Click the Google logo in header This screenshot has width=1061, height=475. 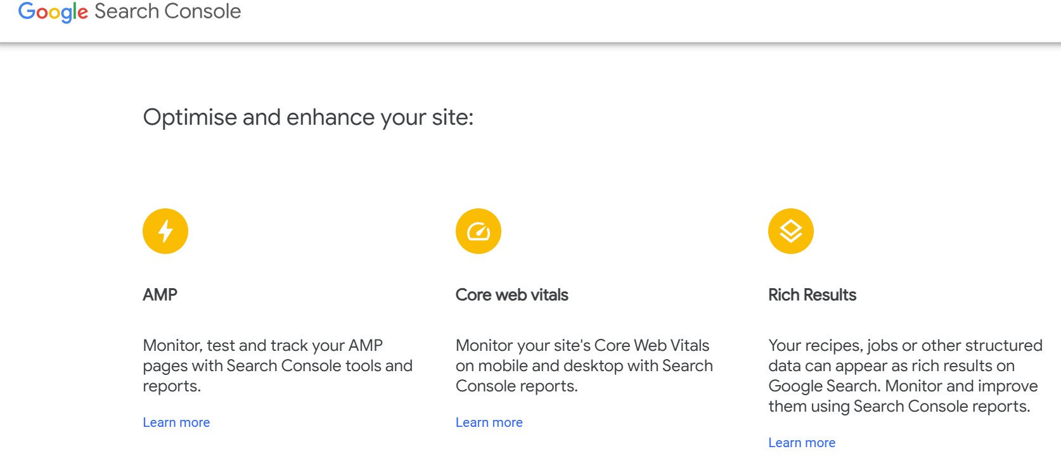point(53,12)
